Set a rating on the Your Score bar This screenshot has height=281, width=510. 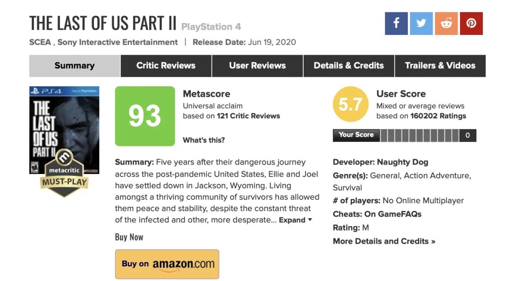pyautogui.click(x=419, y=135)
